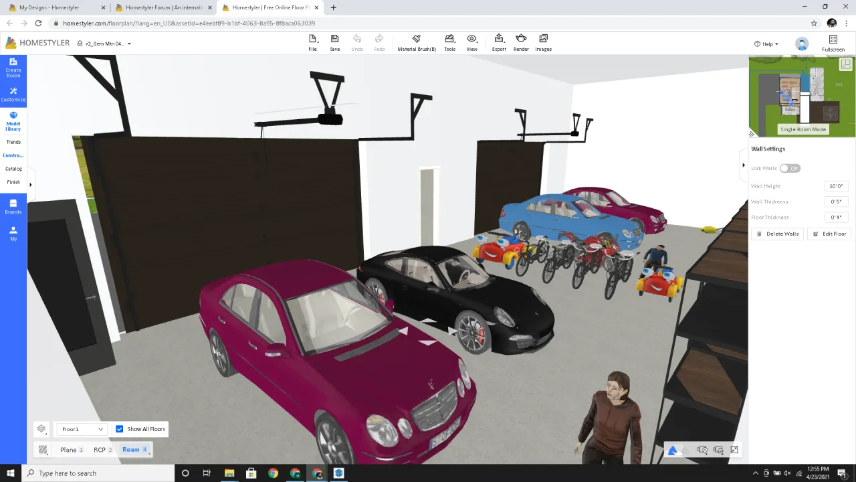856x482 pixels.
Task: Switch to RCP view tab
Action: click(x=100, y=450)
